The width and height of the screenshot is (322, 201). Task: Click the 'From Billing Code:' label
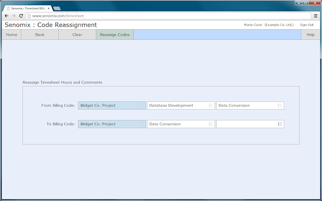pyautogui.click(x=58, y=105)
